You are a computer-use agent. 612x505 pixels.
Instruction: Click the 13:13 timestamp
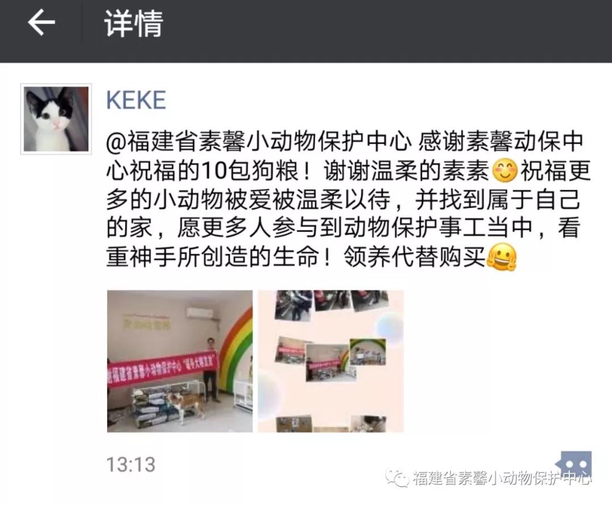click(x=131, y=464)
